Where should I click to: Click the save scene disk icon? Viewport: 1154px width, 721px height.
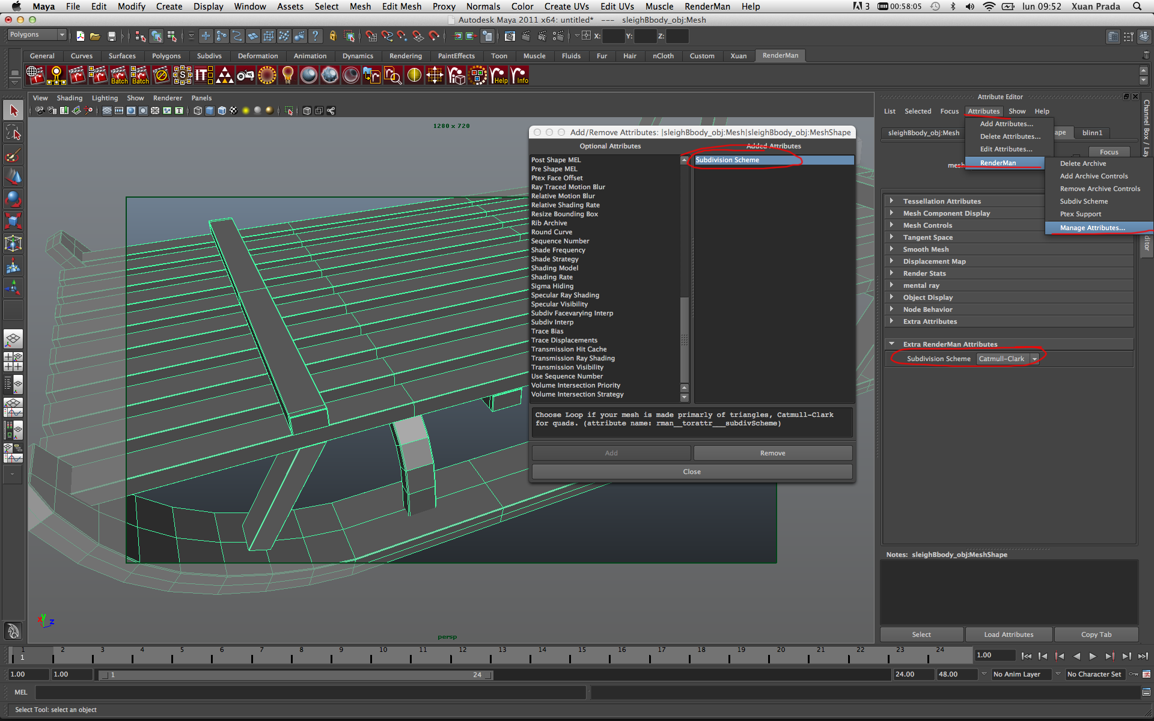[x=111, y=36]
